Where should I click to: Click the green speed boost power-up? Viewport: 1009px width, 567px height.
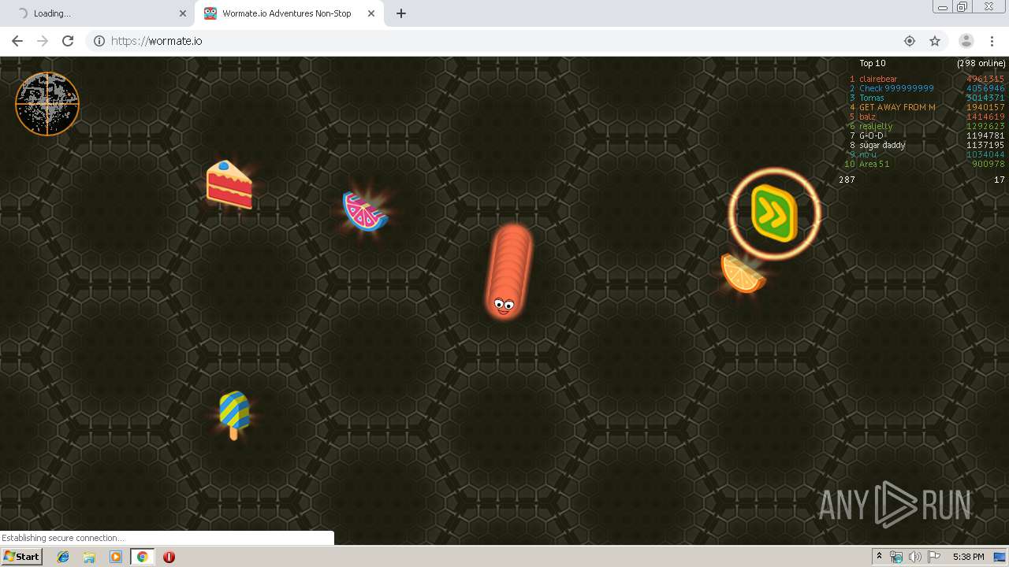pos(774,213)
